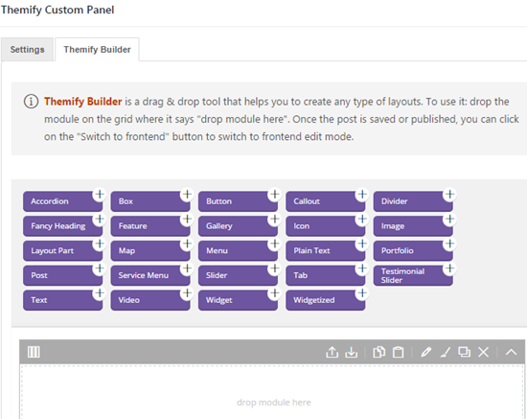The height and width of the screenshot is (419, 527).
Task: Click the plus icon on Feature module
Action: (187, 220)
